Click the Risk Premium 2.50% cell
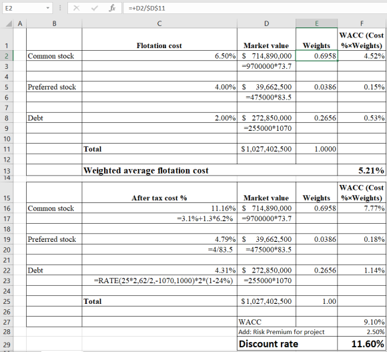Viewport: 387px width, 352px height. tap(361, 332)
